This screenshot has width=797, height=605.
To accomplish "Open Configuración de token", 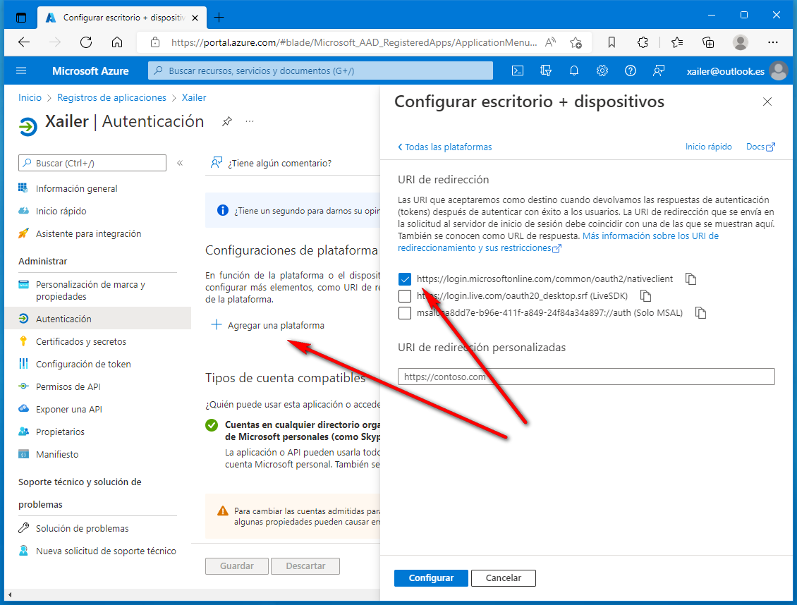I will (83, 365).
